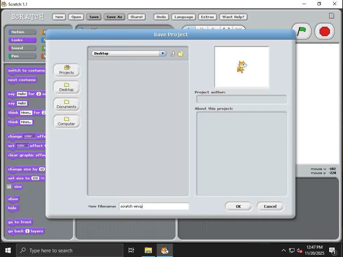Open notification center icon

332,251
